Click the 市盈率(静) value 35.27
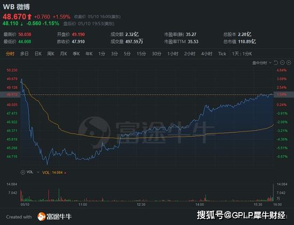294x225 pixels. [x=191, y=34]
